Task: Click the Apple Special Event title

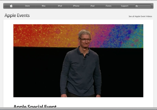Action: pos(35,106)
